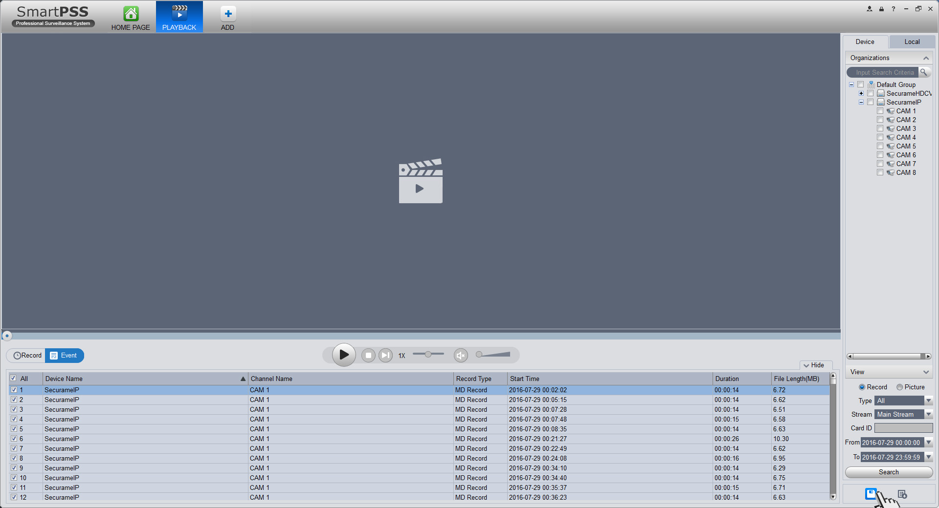Switch to the Local tab
The image size is (939, 508).
[912, 42]
